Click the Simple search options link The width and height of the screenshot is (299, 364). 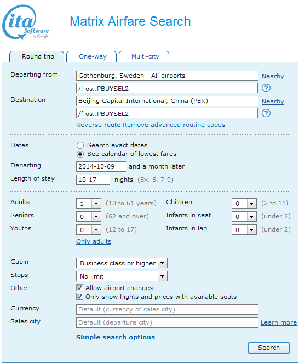[116, 337]
